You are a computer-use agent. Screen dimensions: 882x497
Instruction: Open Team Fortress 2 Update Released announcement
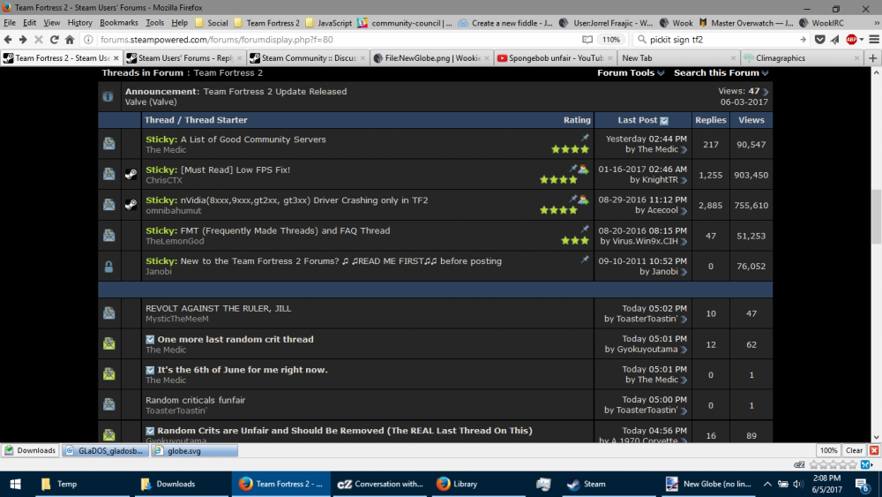coord(275,91)
